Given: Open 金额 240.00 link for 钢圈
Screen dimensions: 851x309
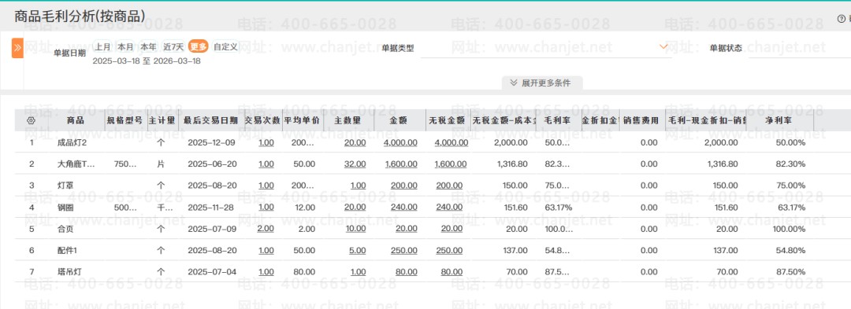Looking at the screenshot, I should tap(403, 208).
